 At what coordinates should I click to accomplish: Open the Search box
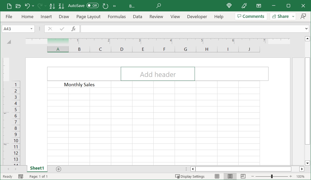(x=158, y=6)
